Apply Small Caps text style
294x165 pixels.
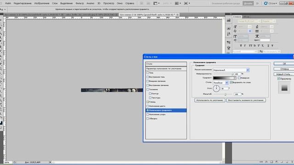click(x=254, y=45)
